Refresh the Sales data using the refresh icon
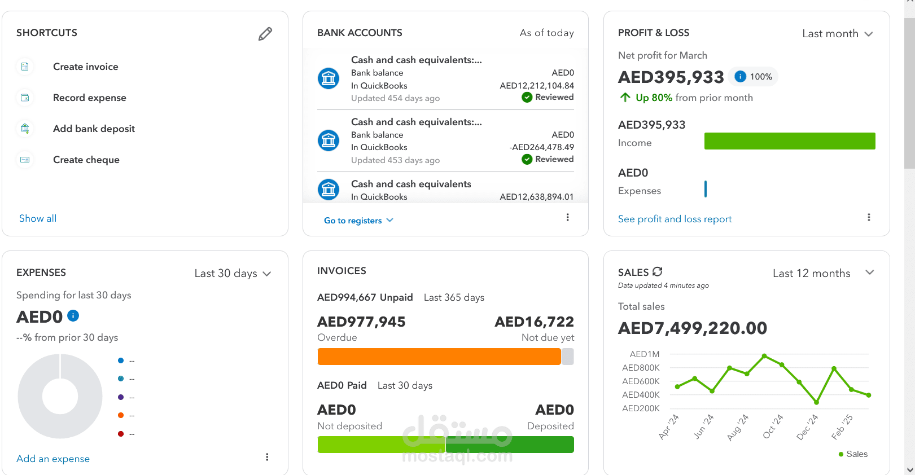 tap(658, 271)
